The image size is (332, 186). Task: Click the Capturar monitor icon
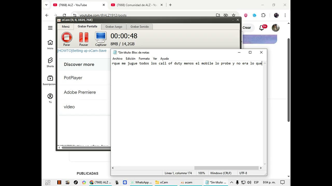(101, 38)
